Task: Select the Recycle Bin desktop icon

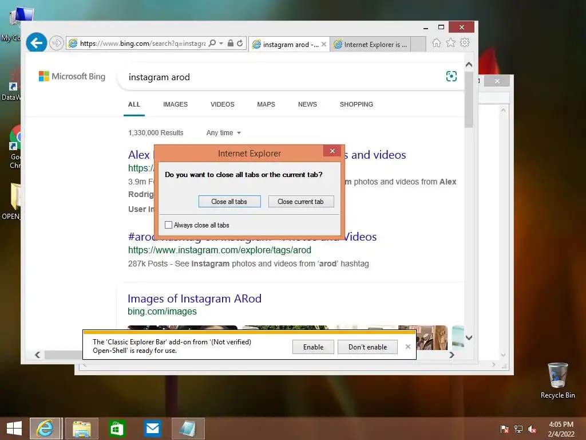Action: pyautogui.click(x=557, y=380)
